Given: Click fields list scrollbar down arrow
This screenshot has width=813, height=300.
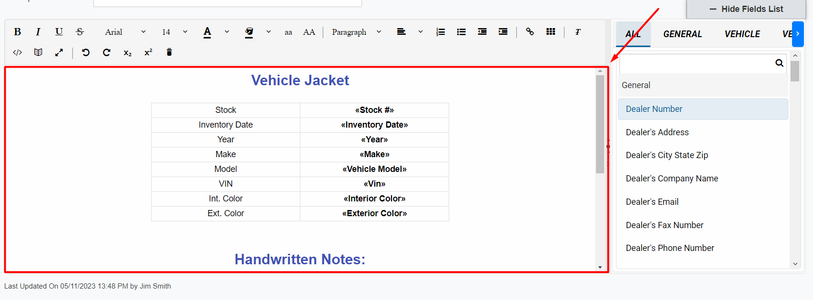Looking at the screenshot, I should (795, 264).
